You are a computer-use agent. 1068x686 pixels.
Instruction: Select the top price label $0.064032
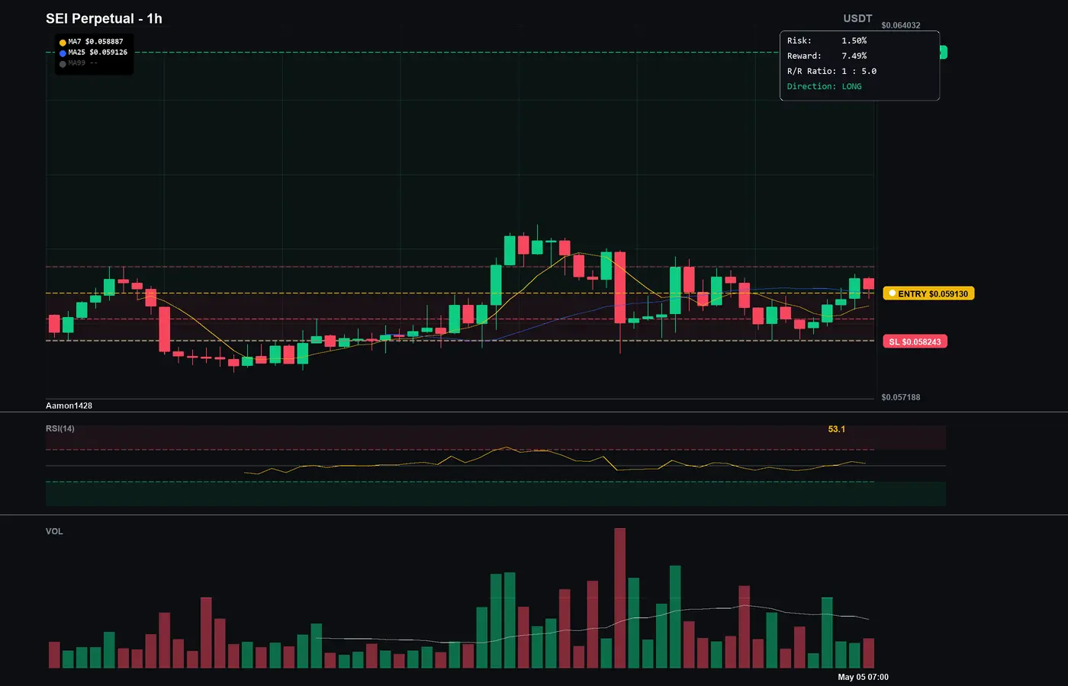pyautogui.click(x=901, y=25)
